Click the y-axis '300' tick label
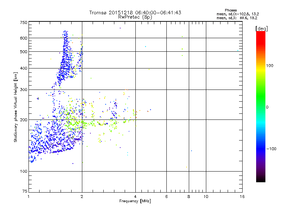 click(24, 90)
